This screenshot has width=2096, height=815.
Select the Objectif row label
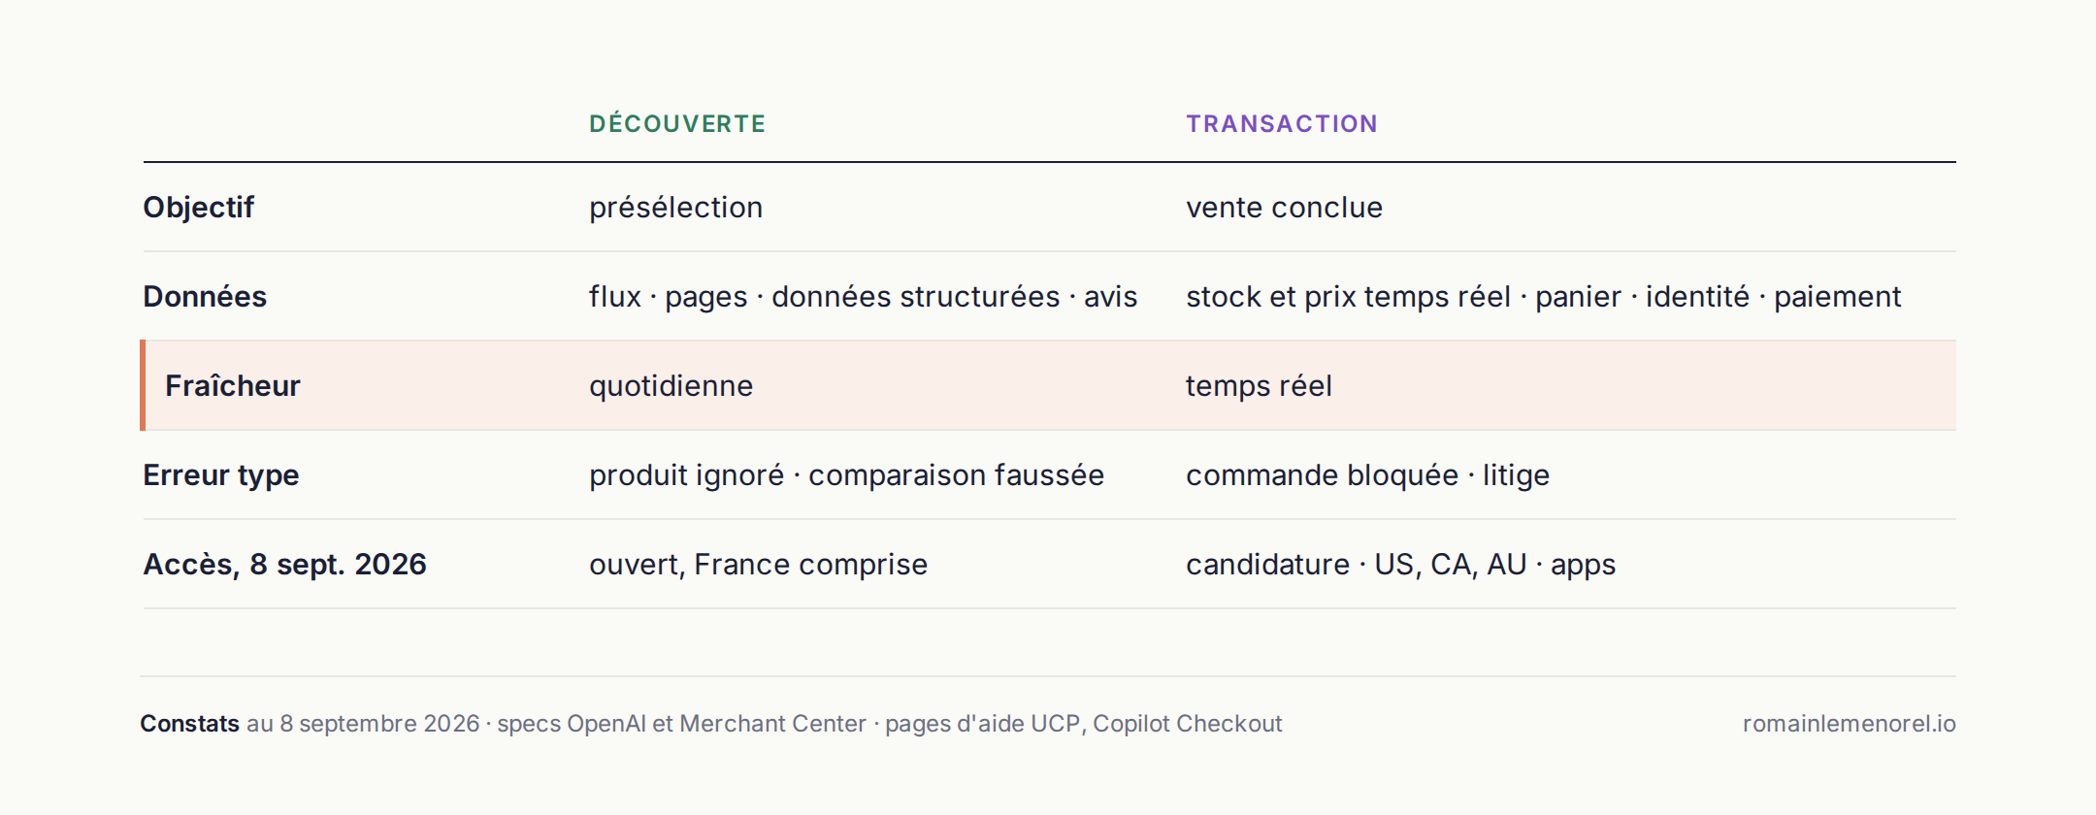198,207
